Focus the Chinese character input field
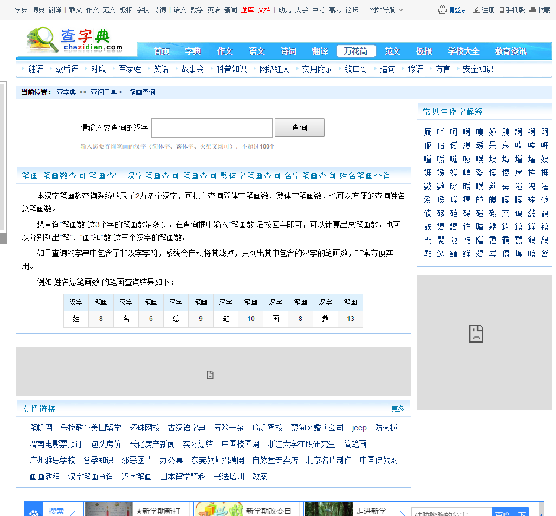Image resolution: width=556 pixels, height=516 pixels. (211, 128)
